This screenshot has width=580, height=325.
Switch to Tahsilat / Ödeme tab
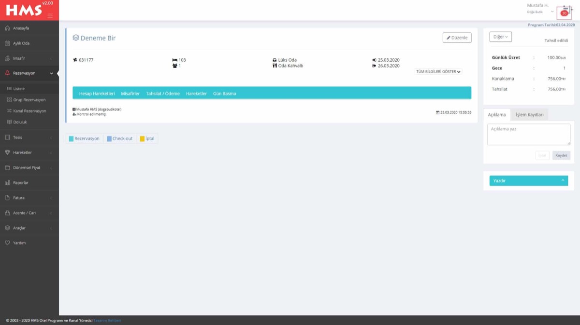(x=163, y=94)
